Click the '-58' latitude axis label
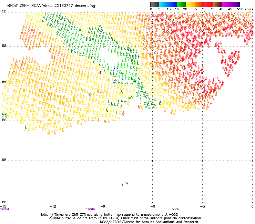255x224 pixels. pos(3,160)
